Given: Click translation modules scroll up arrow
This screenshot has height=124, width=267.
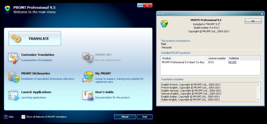Looking at the screenshot, I should (x=258, y=84).
